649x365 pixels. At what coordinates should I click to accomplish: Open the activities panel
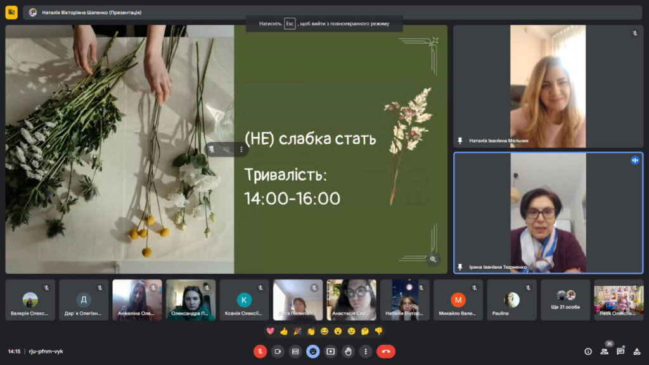637,351
